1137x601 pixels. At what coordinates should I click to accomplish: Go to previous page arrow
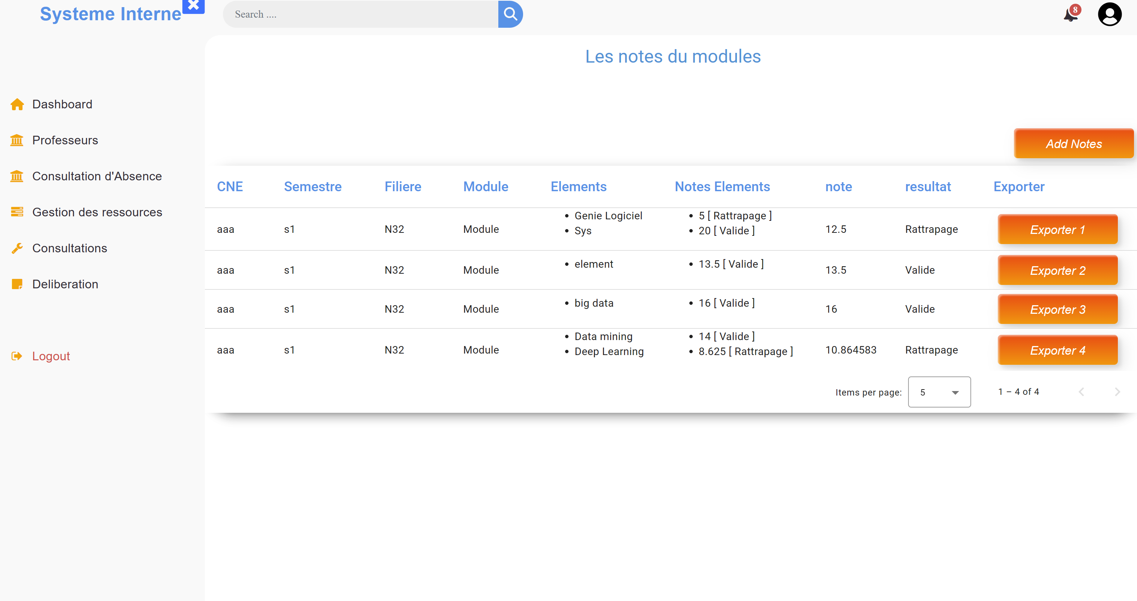click(1081, 391)
